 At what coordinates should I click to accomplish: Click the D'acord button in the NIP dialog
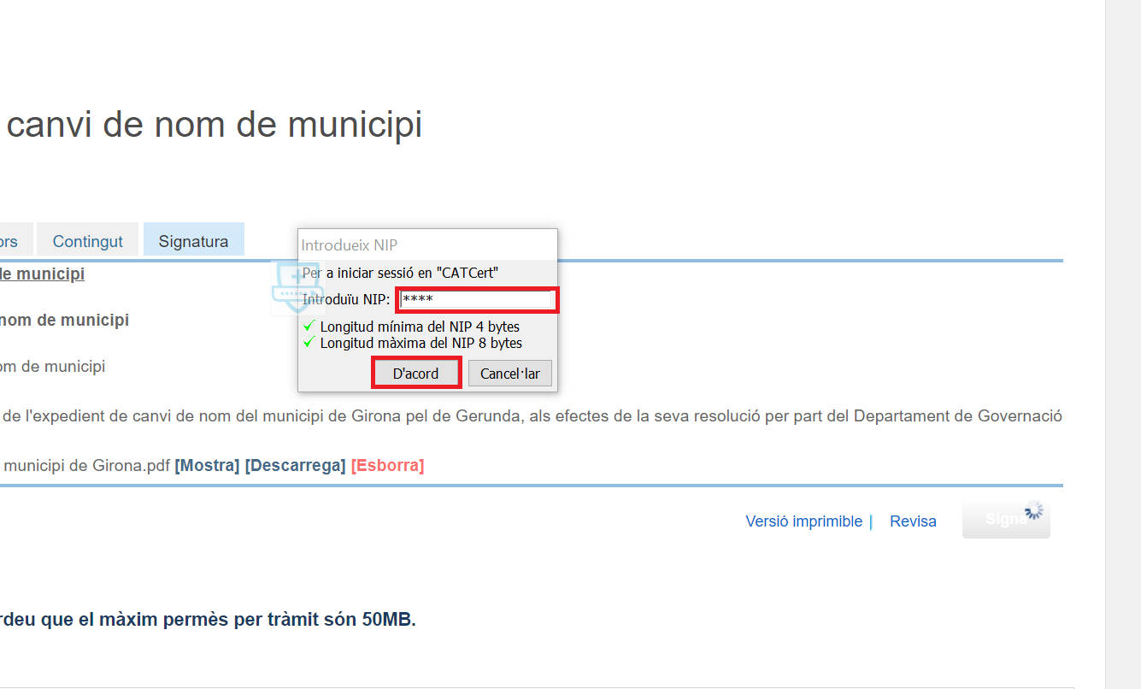point(415,374)
